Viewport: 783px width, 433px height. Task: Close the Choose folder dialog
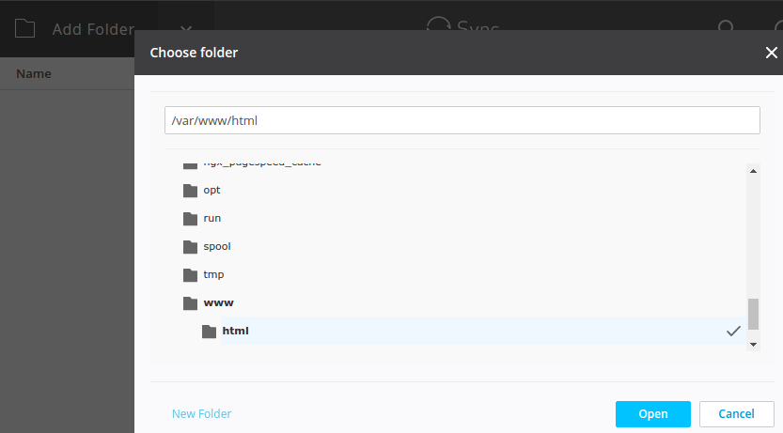pos(771,53)
